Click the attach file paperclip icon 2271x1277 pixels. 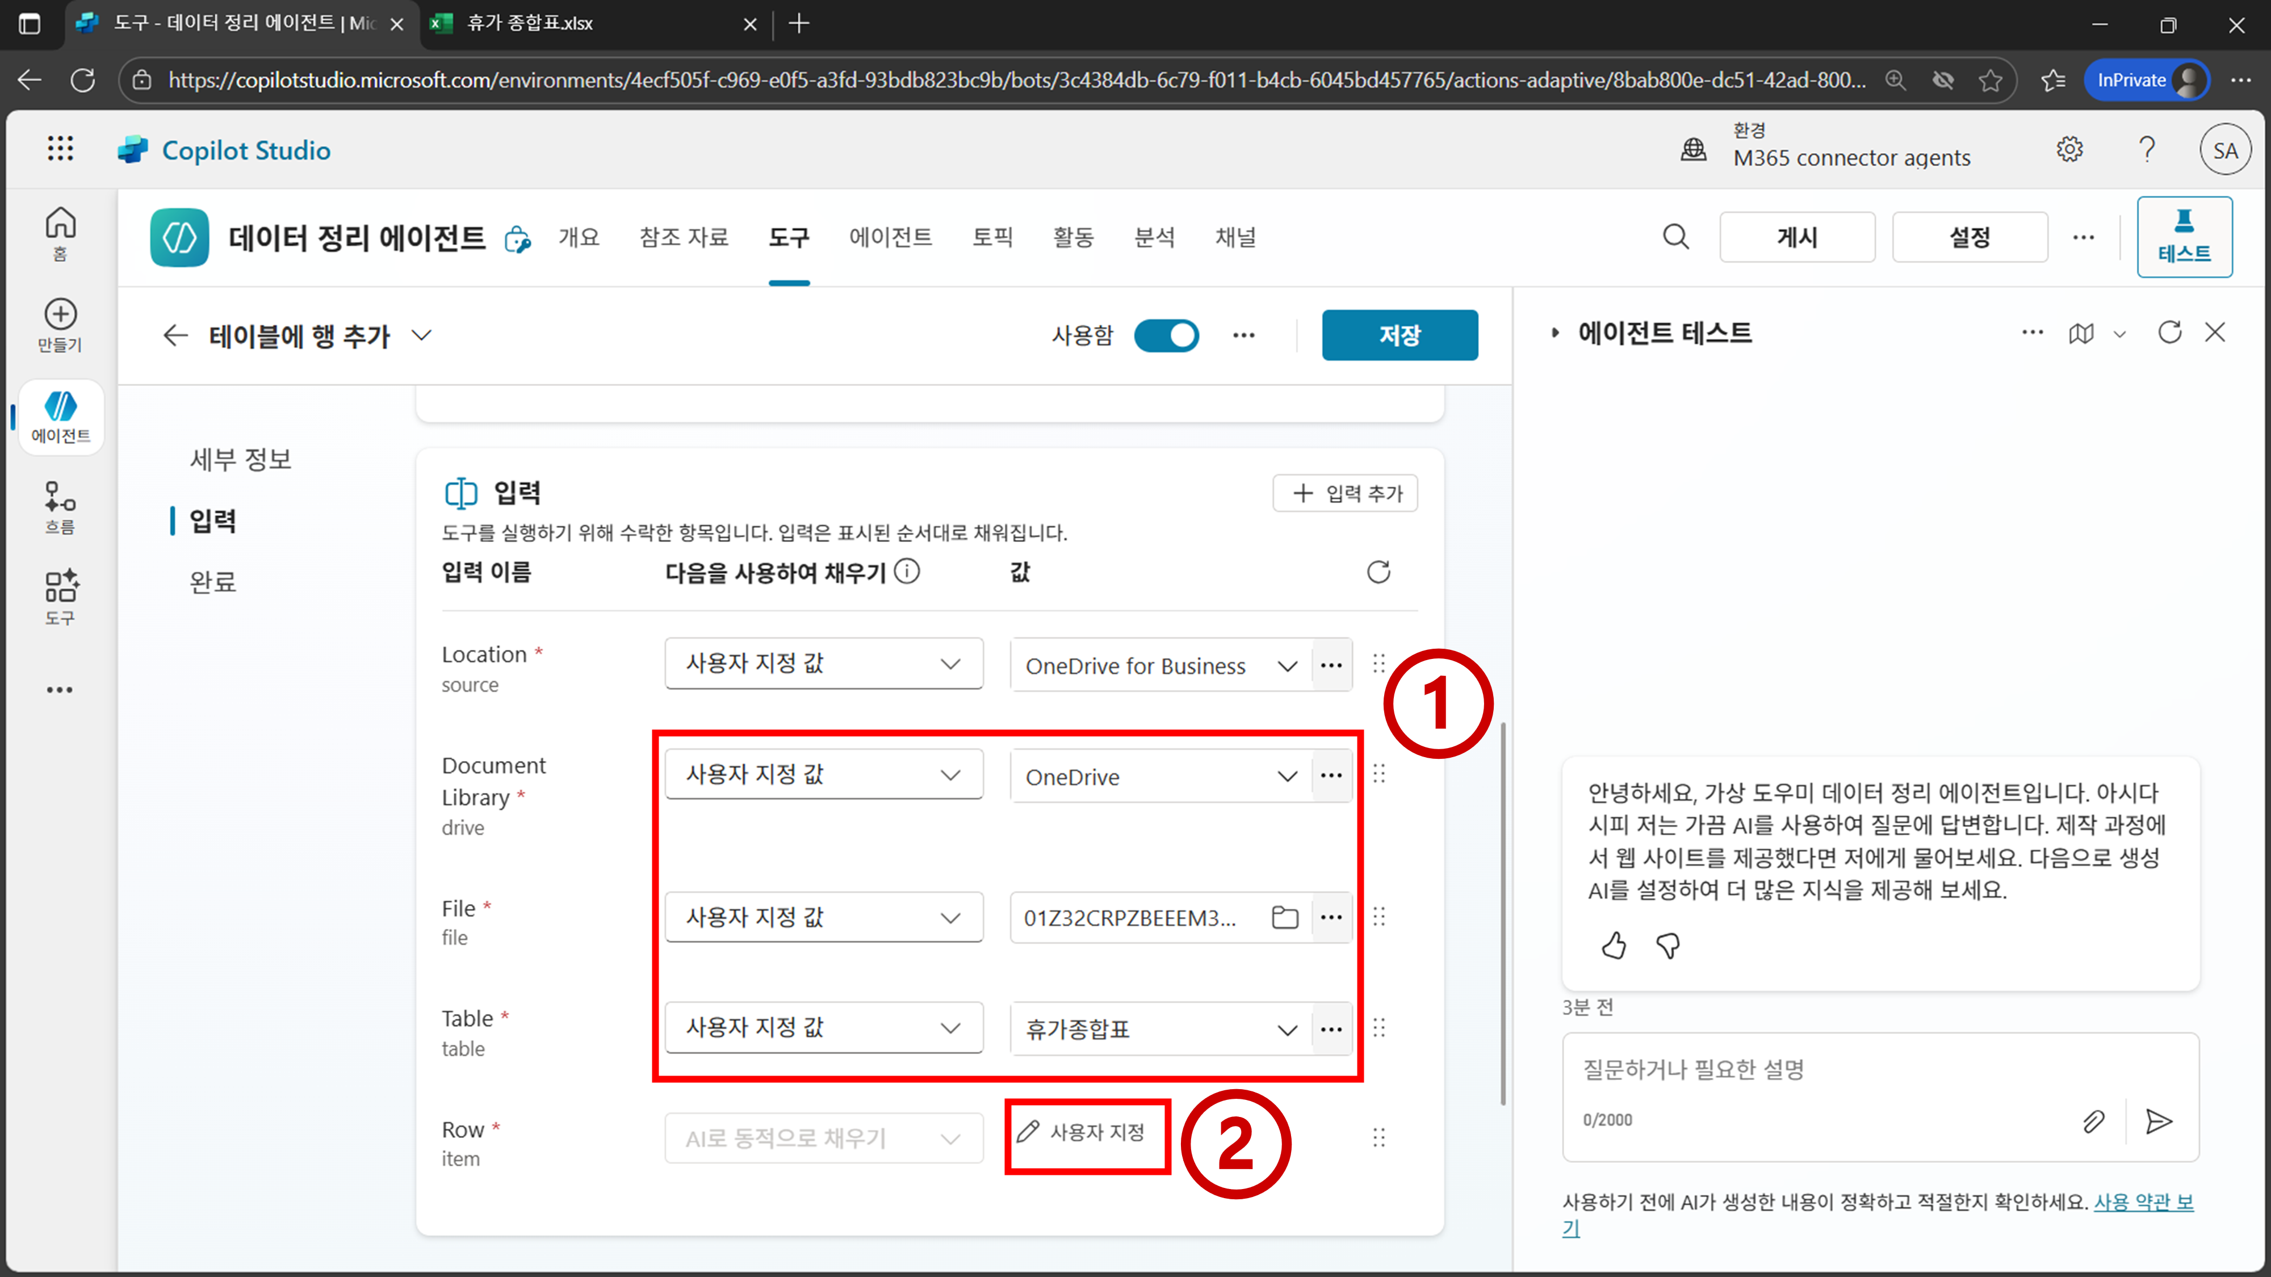click(2093, 1121)
